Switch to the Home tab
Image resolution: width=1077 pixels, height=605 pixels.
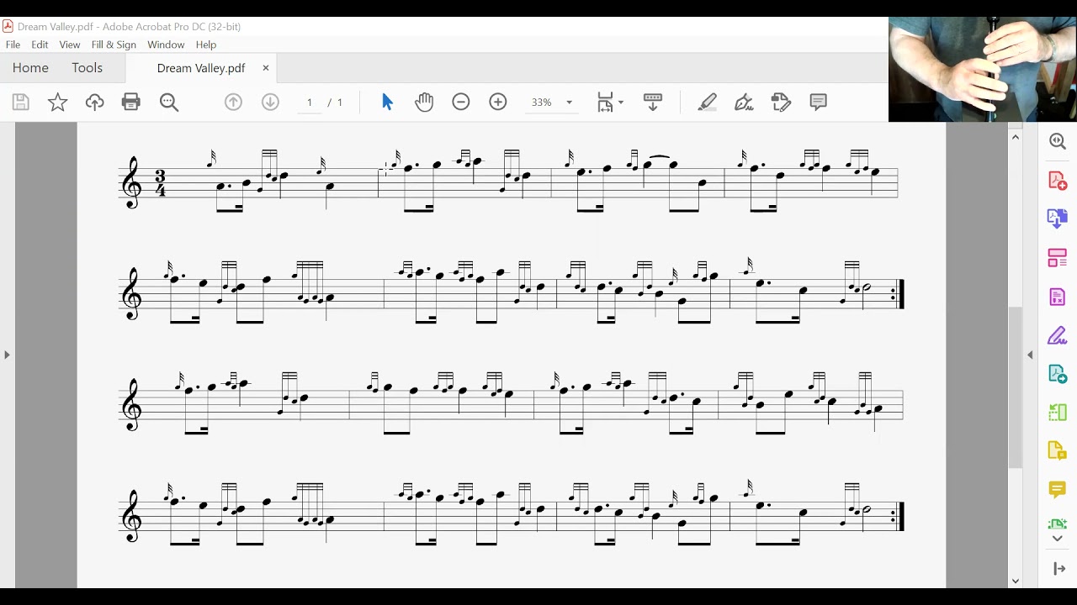coord(30,68)
